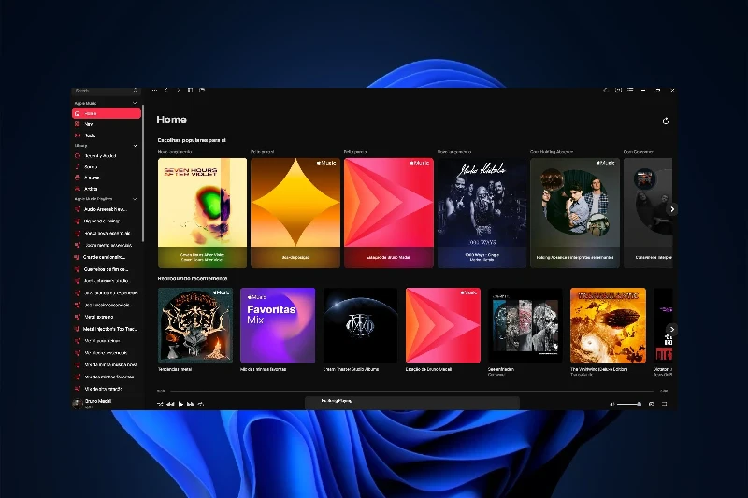The image size is (748, 498).
Task: Click the volume speaker icon
Action: click(x=611, y=404)
